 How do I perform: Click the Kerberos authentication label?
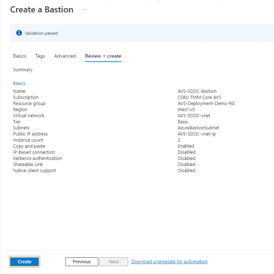tap(37, 158)
